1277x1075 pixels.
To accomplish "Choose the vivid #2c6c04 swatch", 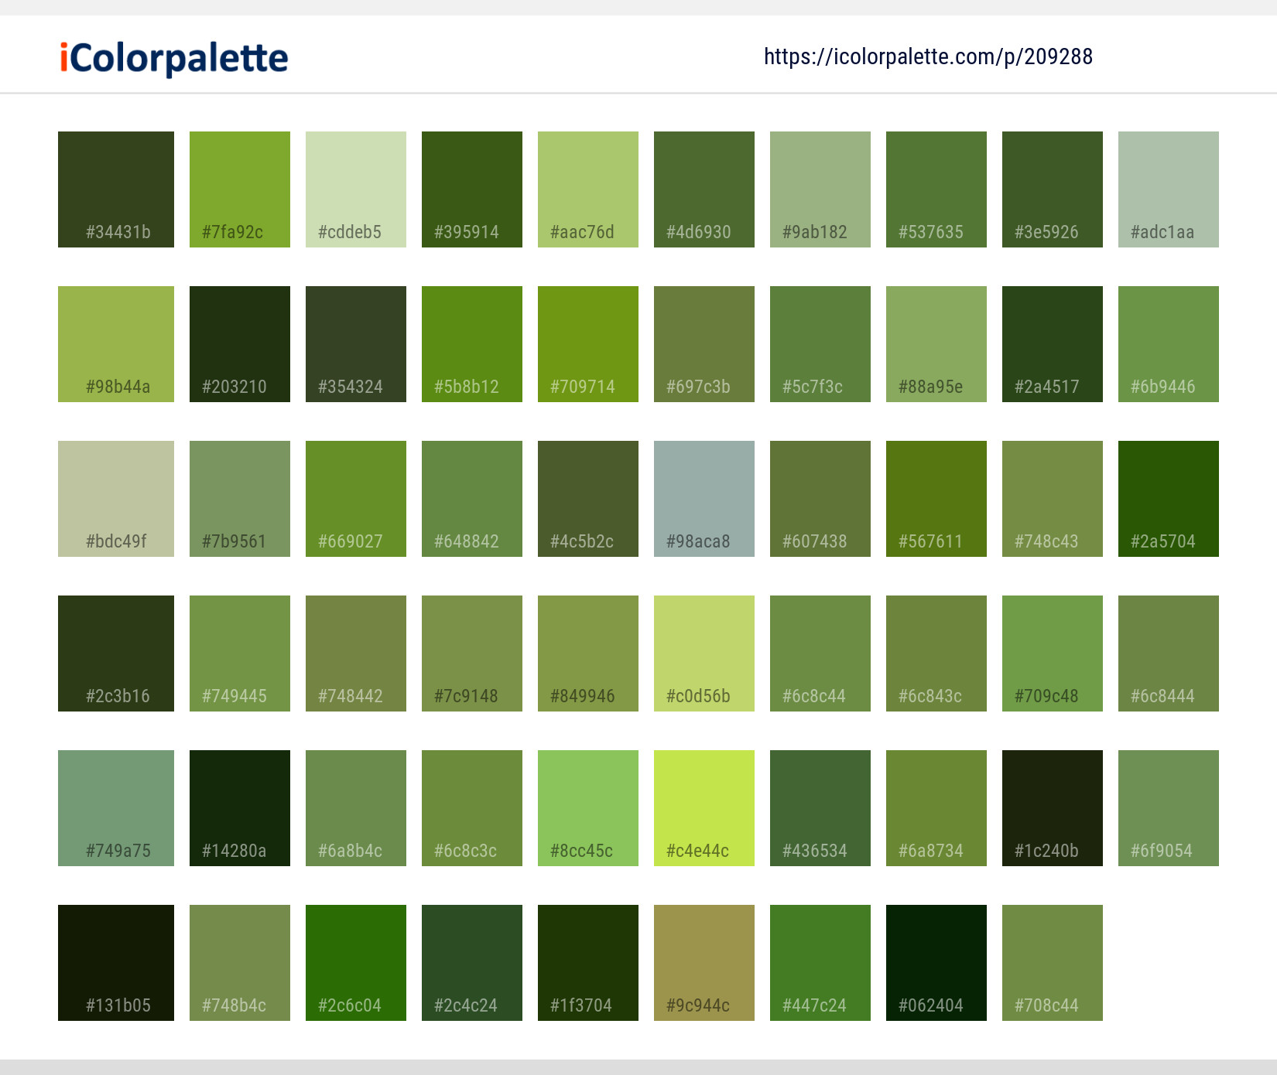I will tap(356, 963).
